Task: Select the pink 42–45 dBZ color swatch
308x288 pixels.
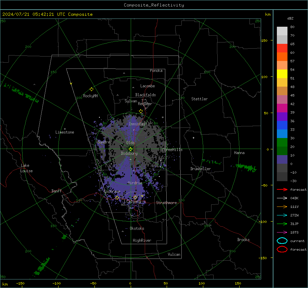Action: [282, 99]
